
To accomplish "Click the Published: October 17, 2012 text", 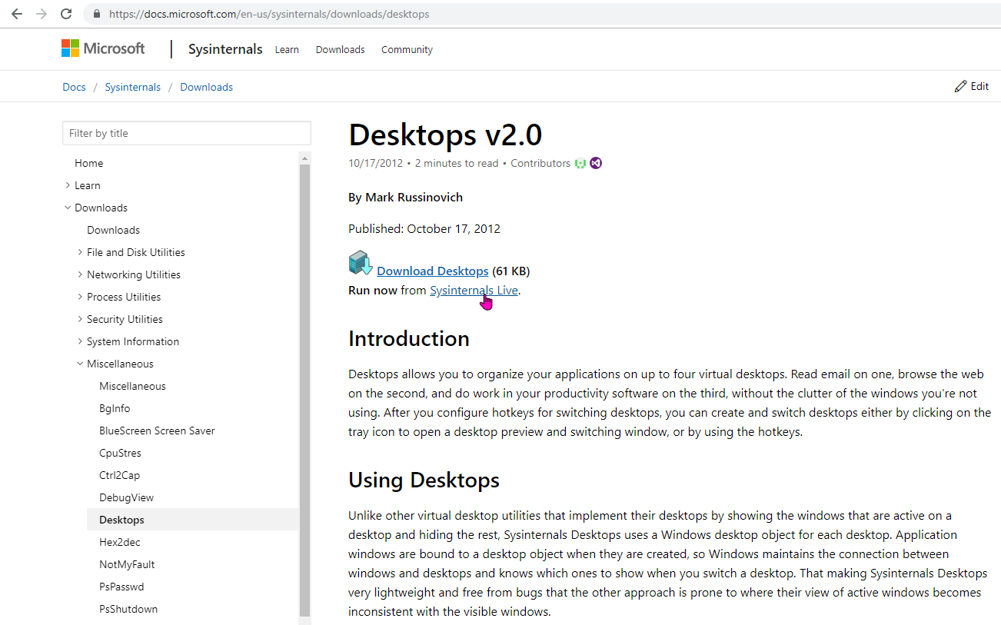I will [x=424, y=229].
